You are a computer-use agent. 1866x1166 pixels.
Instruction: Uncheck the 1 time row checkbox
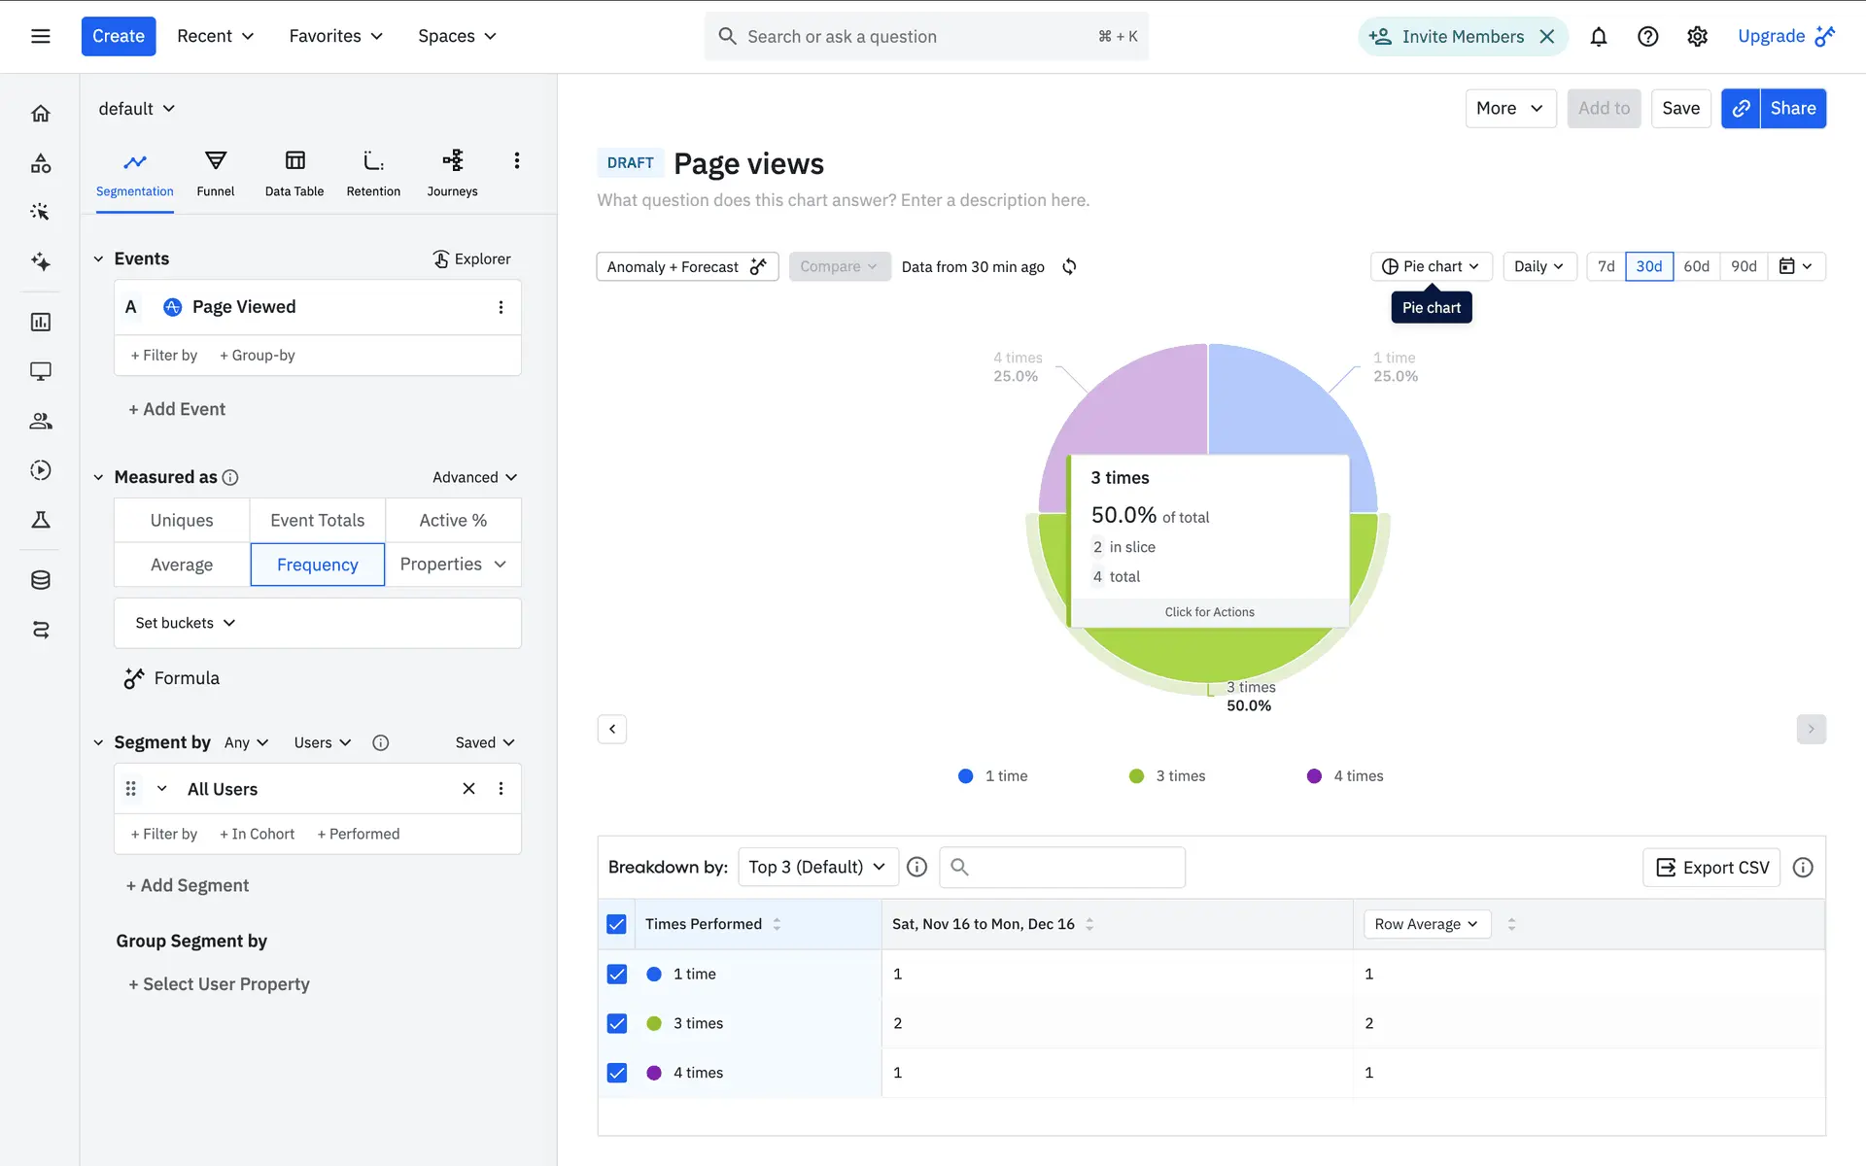[617, 974]
